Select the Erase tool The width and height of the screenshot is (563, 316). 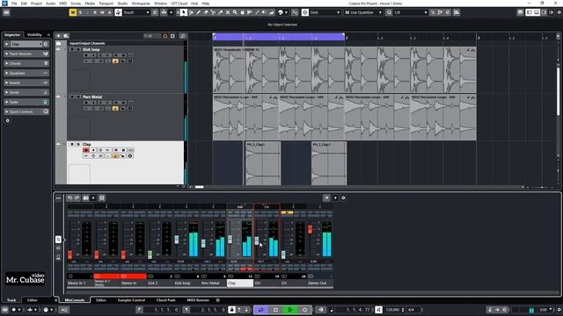[206, 12]
